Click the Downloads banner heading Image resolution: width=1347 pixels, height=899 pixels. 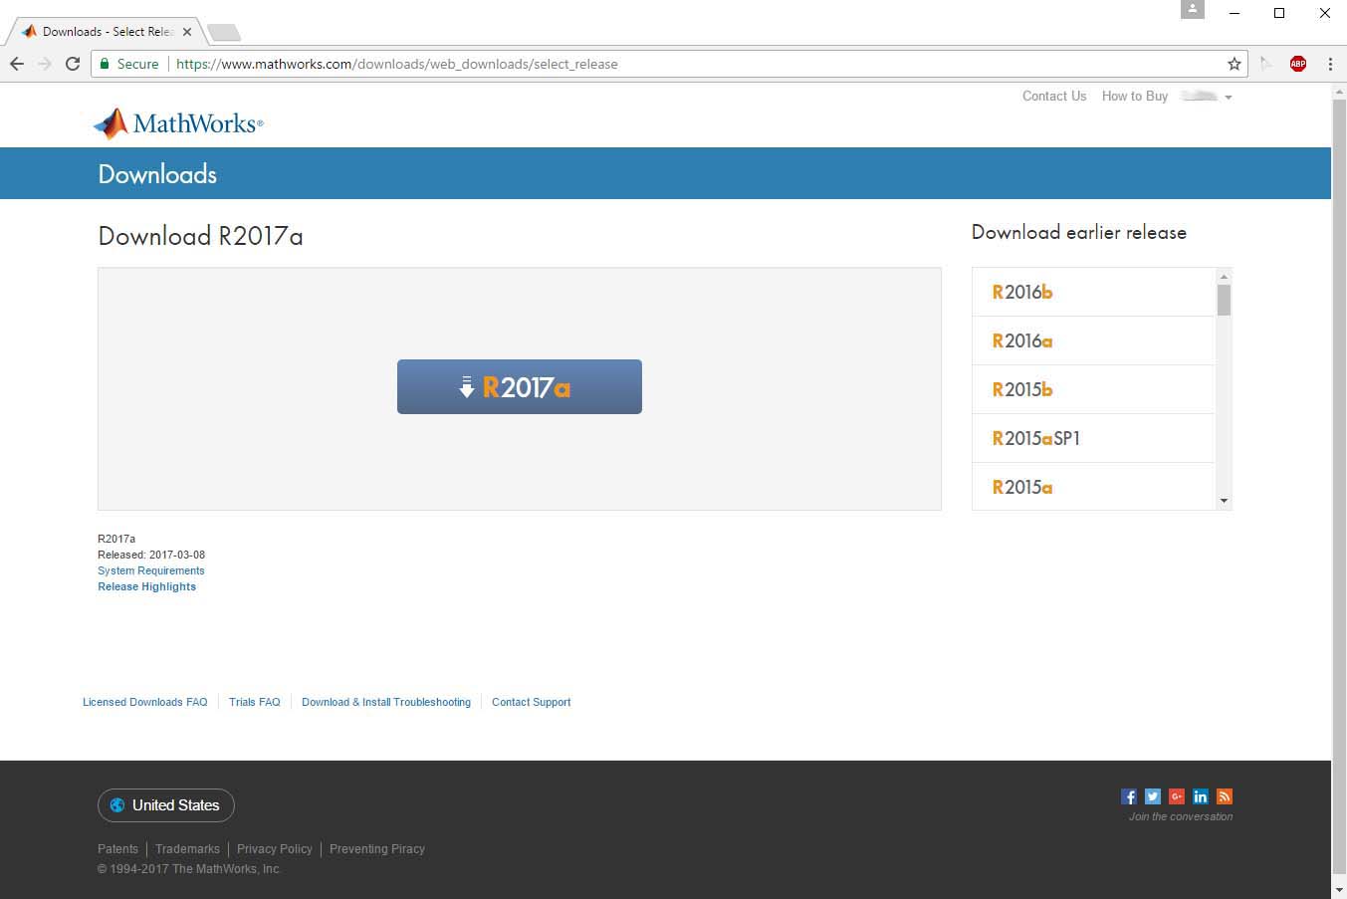157,174
